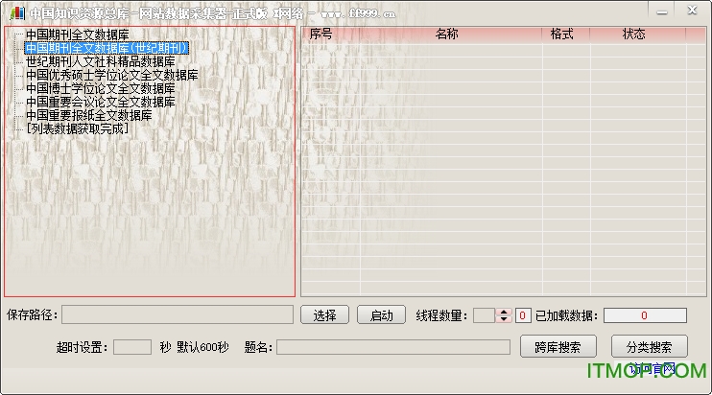Click the 选择 button
The width and height of the screenshot is (712, 395).
(x=324, y=314)
